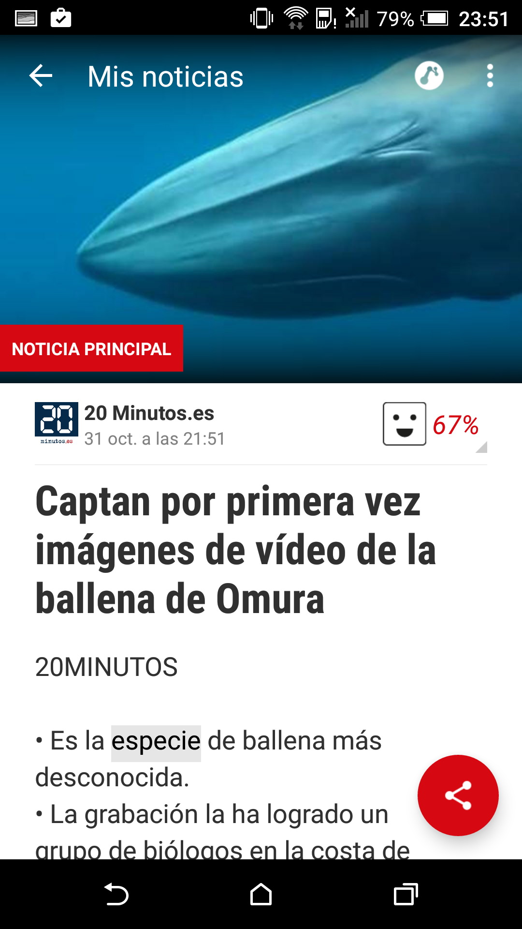Open the 20 Minutos.es source name
The image size is (522, 929).
point(149,413)
